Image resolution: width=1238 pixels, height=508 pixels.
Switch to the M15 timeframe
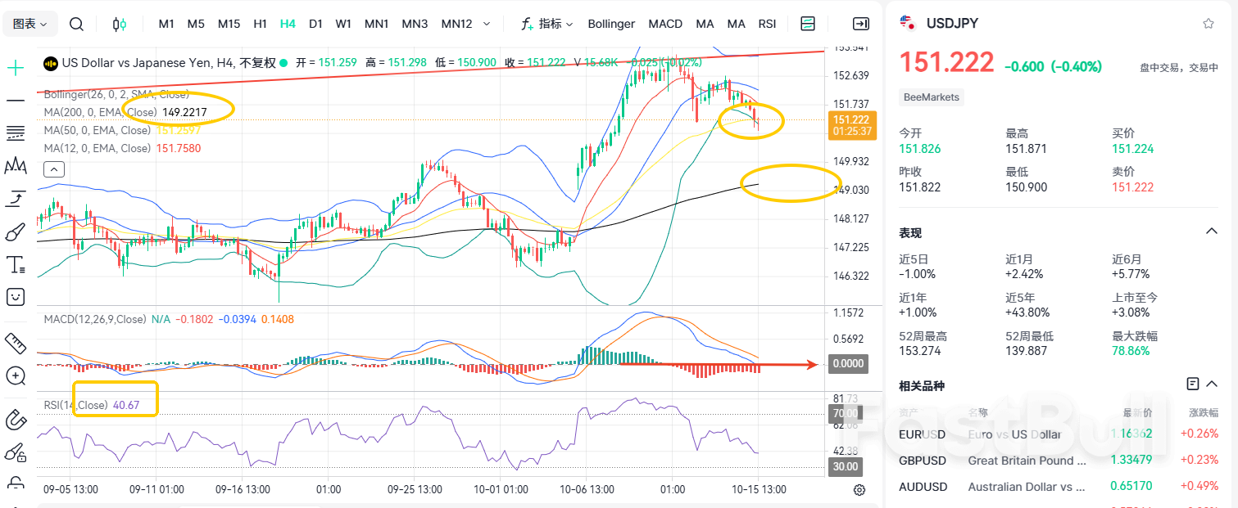tap(229, 24)
